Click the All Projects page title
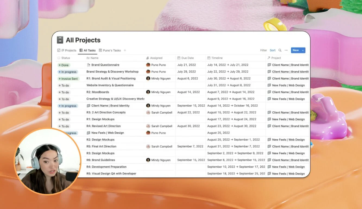This screenshot has height=209, width=362. point(83,40)
